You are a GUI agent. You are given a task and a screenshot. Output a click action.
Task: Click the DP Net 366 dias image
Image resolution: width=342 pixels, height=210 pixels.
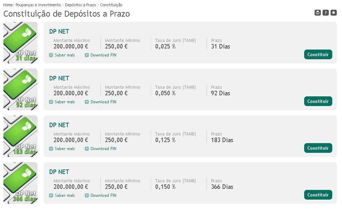pyautogui.click(x=20, y=183)
